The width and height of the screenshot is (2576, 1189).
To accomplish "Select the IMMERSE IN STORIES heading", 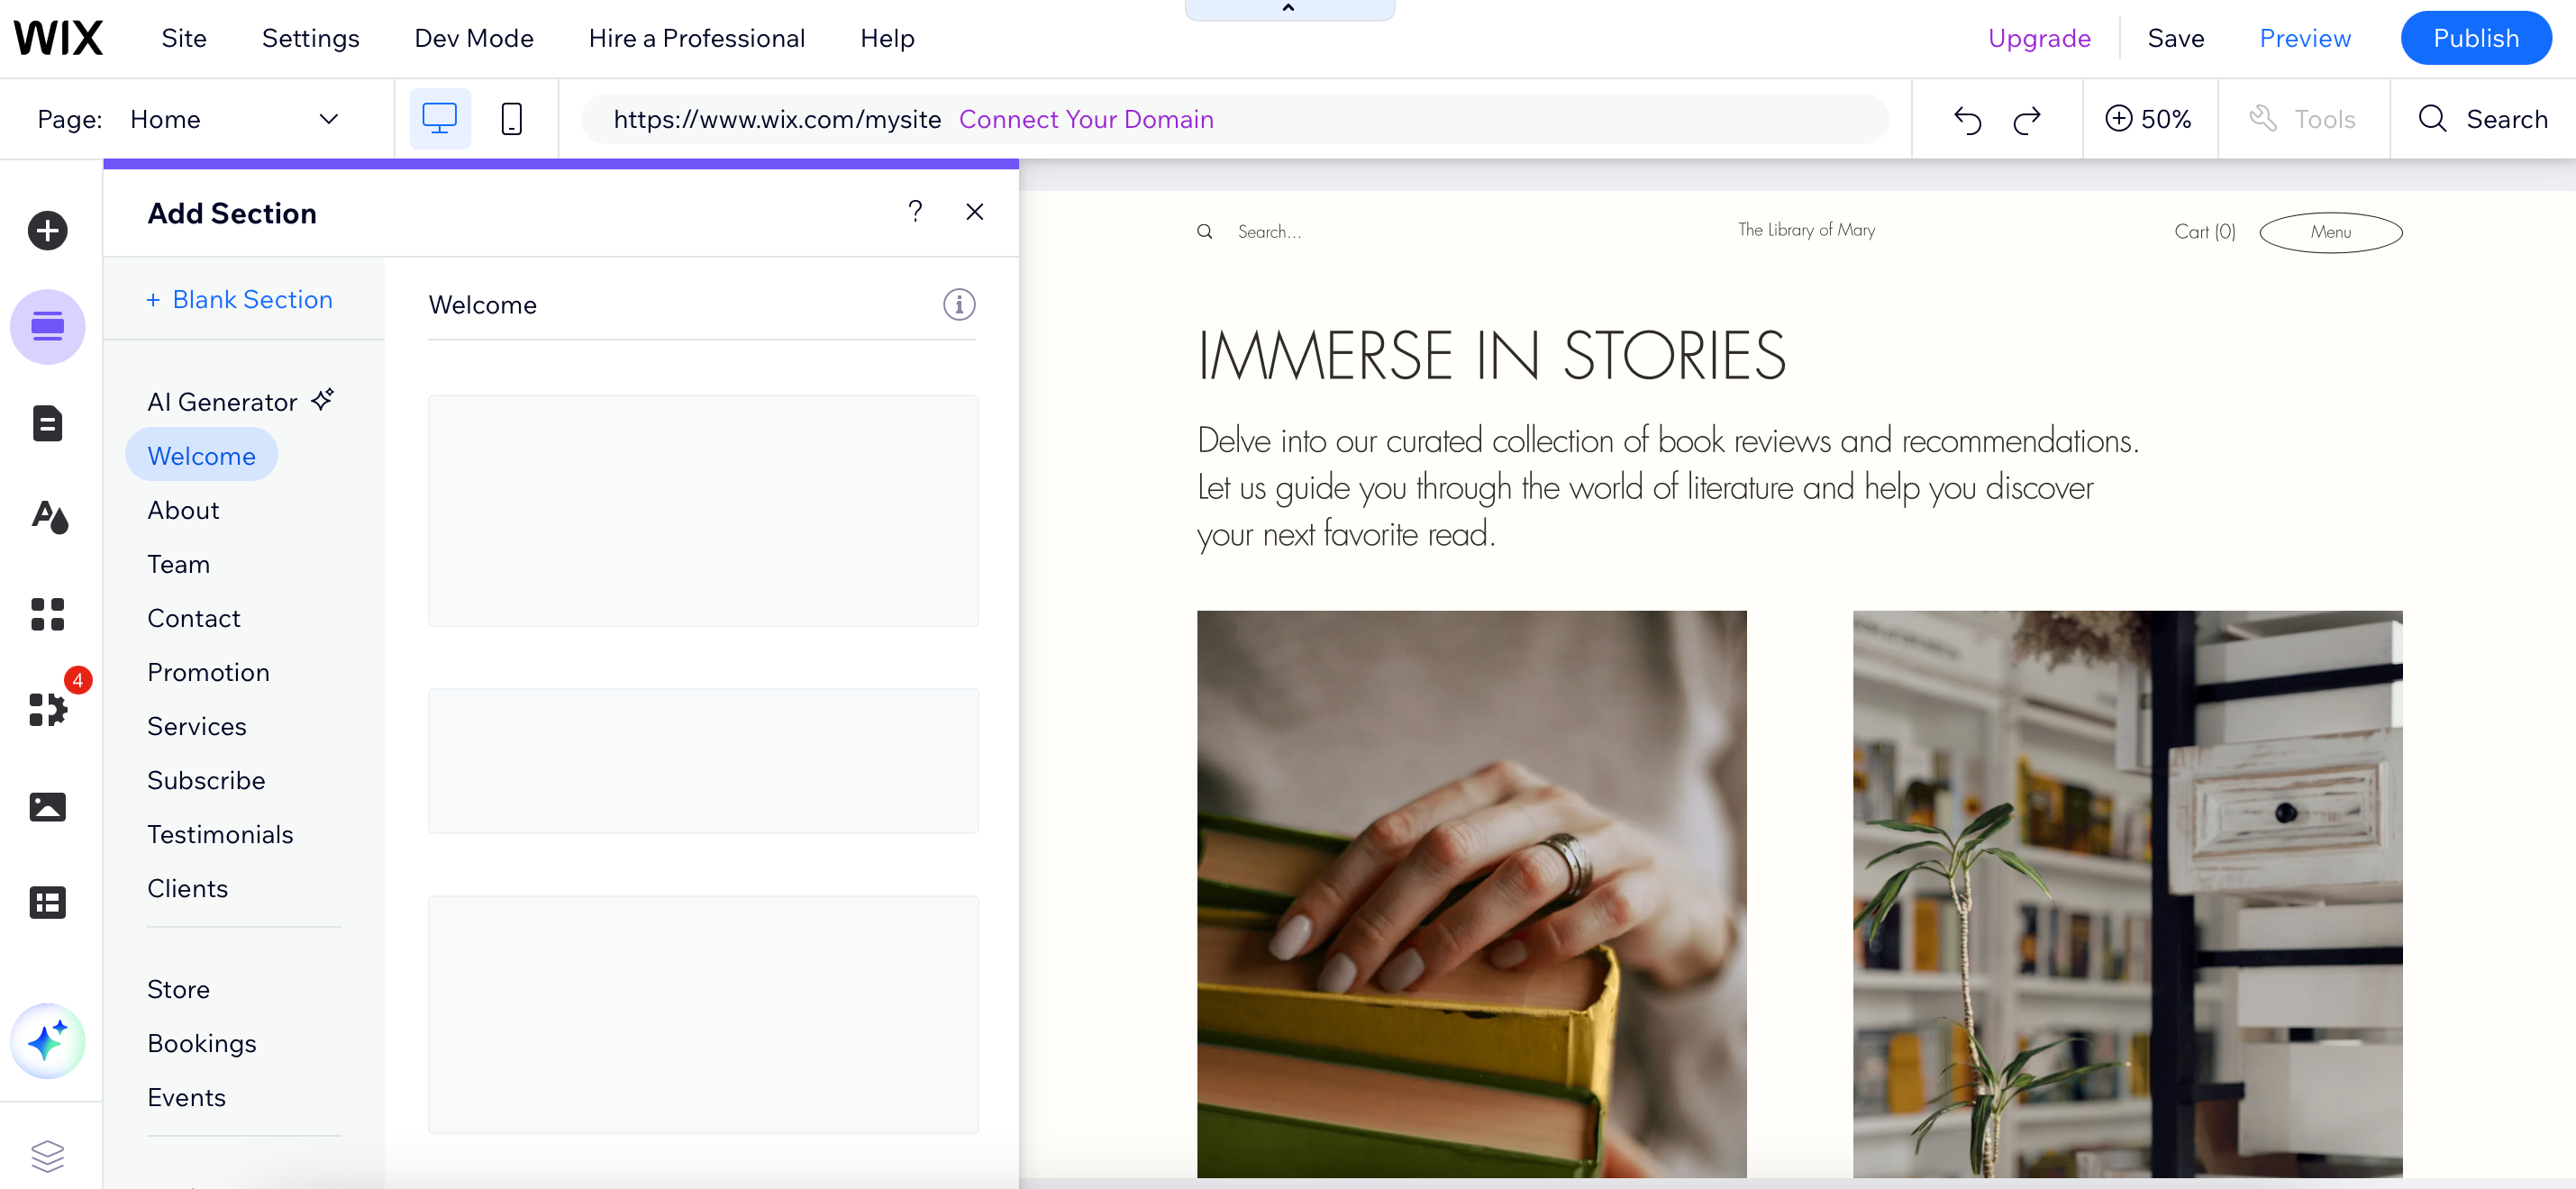I will pyautogui.click(x=1491, y=355).
